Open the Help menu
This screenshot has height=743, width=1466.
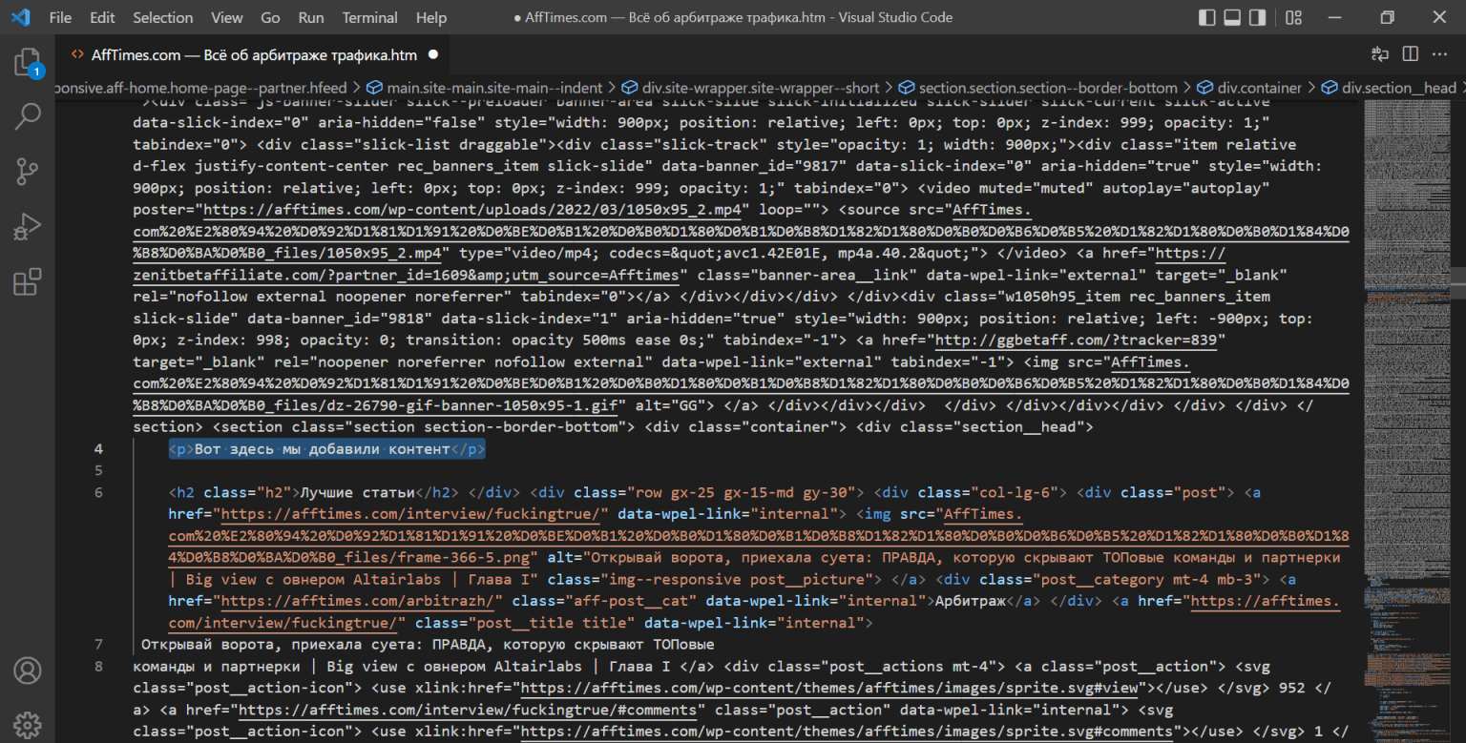[x=431, y=17]
